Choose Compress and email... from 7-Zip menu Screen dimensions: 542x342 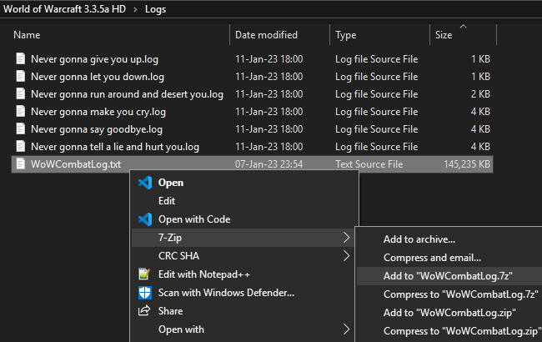(x=432, y=258)
